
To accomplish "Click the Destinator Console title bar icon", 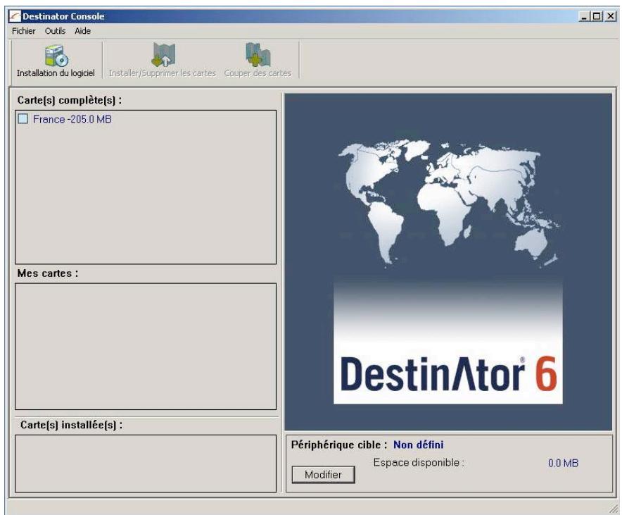I will pos(15,16).
